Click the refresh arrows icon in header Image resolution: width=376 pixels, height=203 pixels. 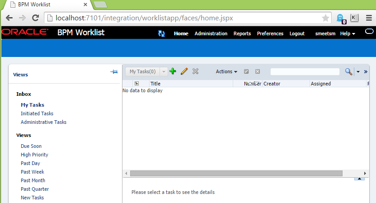pos(161,33)
